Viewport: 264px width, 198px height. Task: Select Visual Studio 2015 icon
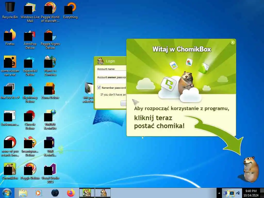tap(50, 173)
